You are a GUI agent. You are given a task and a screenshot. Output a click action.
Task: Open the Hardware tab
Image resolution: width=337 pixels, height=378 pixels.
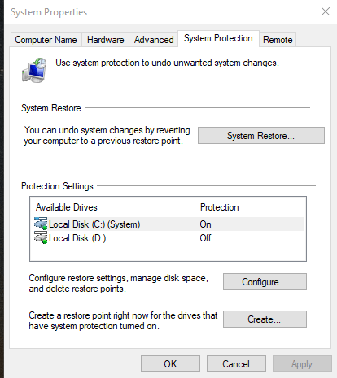coord(105,40)
